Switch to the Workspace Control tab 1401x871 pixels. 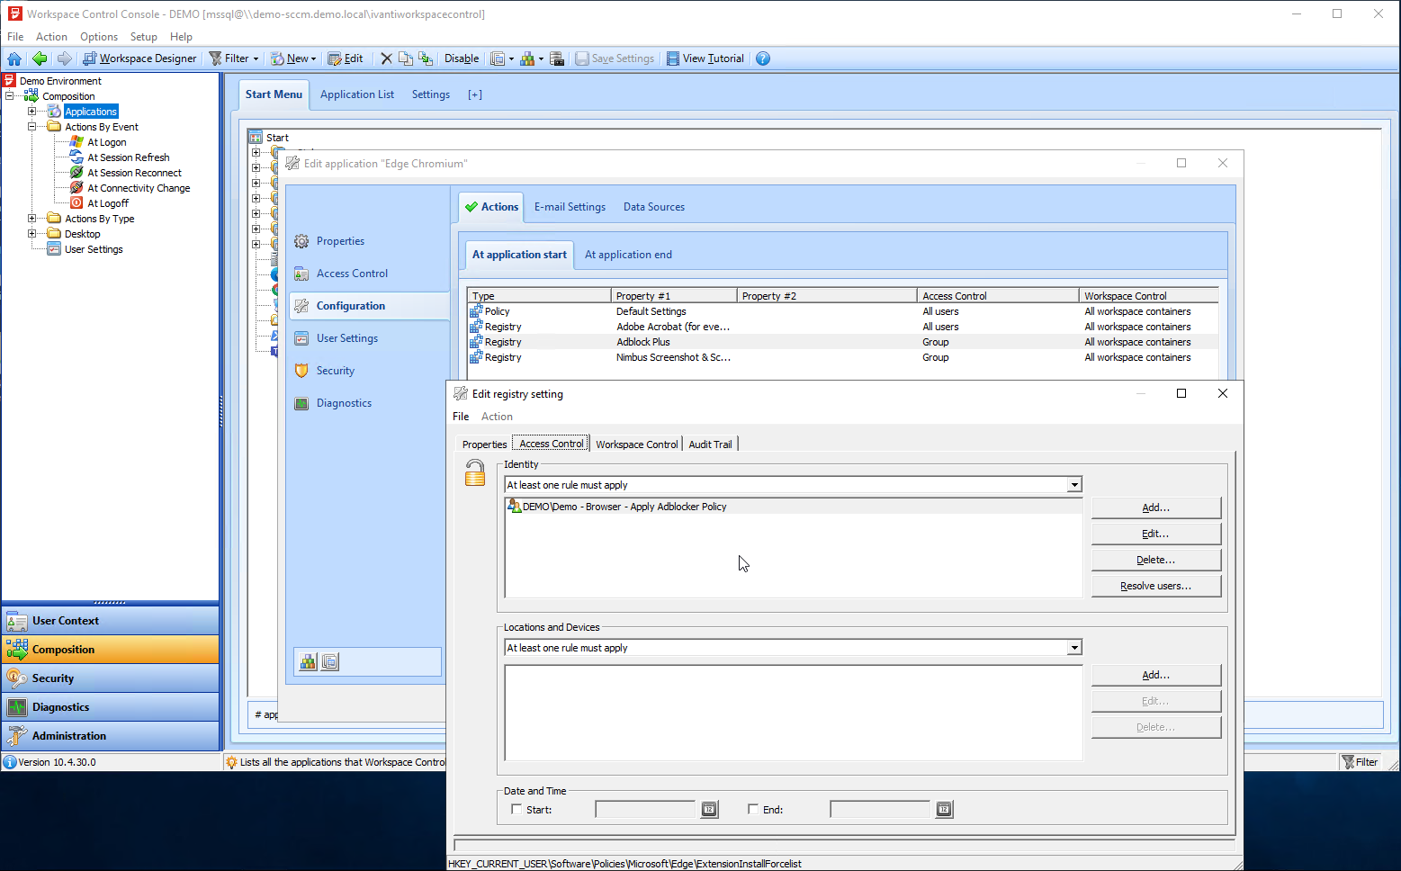[636, 444]
